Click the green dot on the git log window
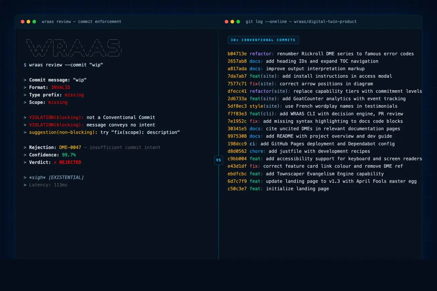 click(237, 21)
